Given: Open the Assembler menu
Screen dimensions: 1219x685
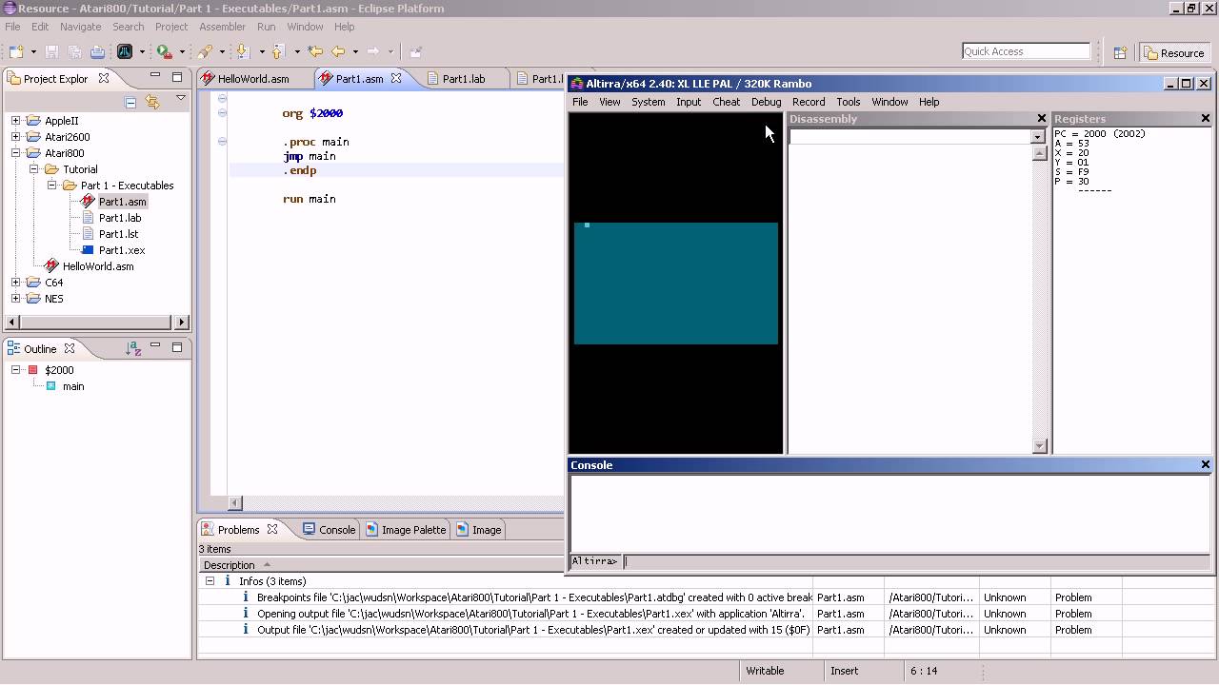Looking at the screenshot, I should point(222,27).
